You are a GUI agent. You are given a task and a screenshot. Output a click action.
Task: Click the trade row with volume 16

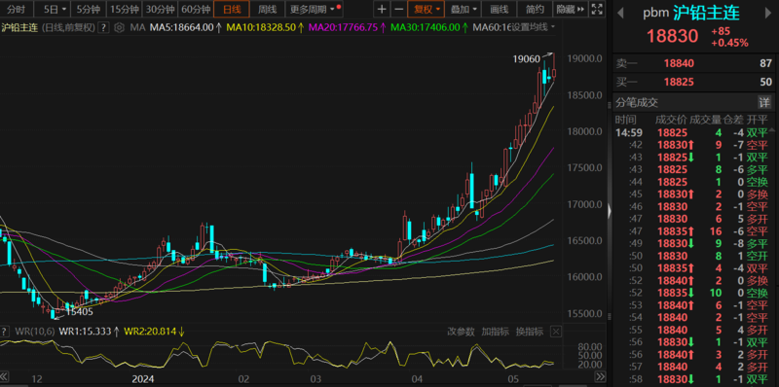692,230
